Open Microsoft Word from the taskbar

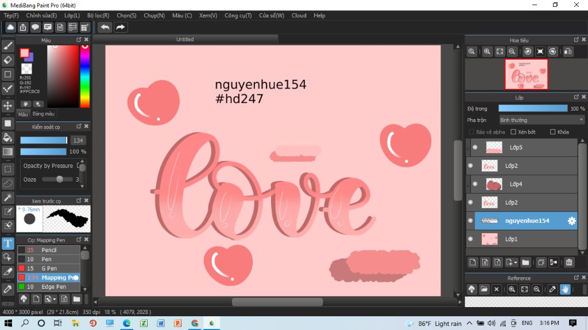click(160, 323)
